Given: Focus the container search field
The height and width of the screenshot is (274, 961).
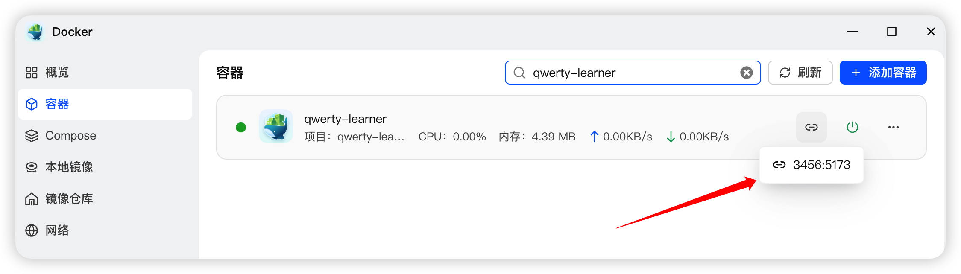Looking at the screenshot, I should click(x=632, y=73).
